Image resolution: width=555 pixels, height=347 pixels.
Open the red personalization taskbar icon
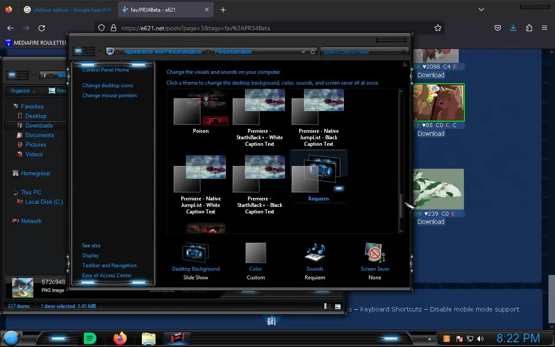[x=177, y=338]
